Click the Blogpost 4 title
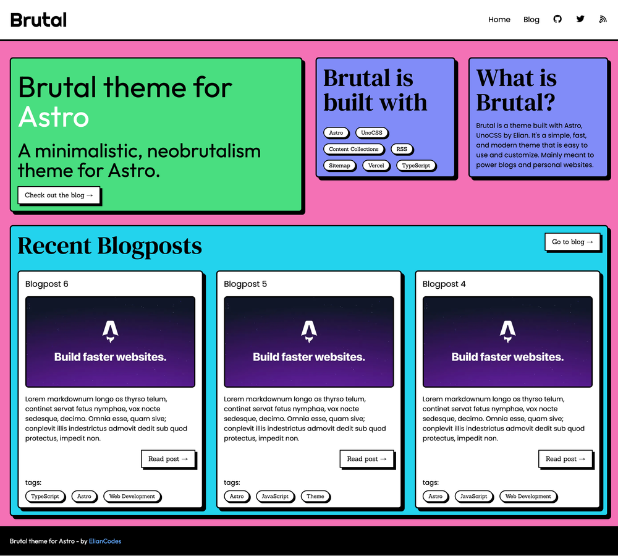Viewport: 618px width, 556px height. pyautogui.click(x=444, y=284)
